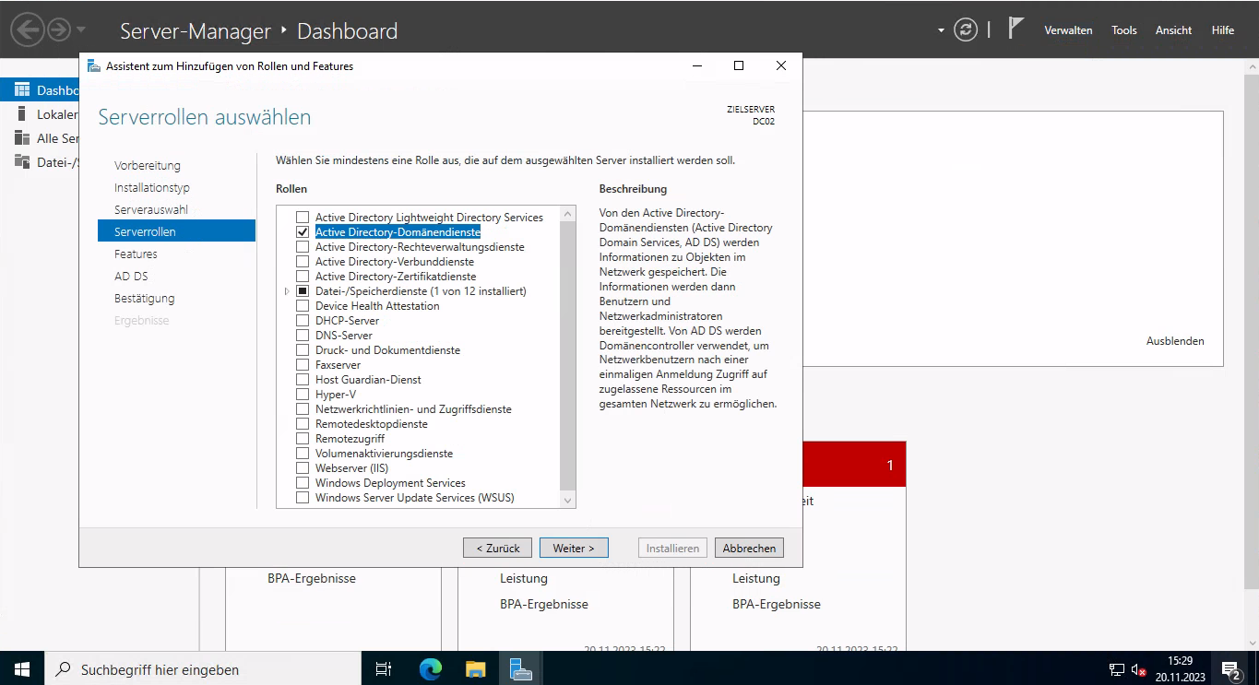
Task: Click the refresh icon in Server Manager header
Action: click(966, 30)
